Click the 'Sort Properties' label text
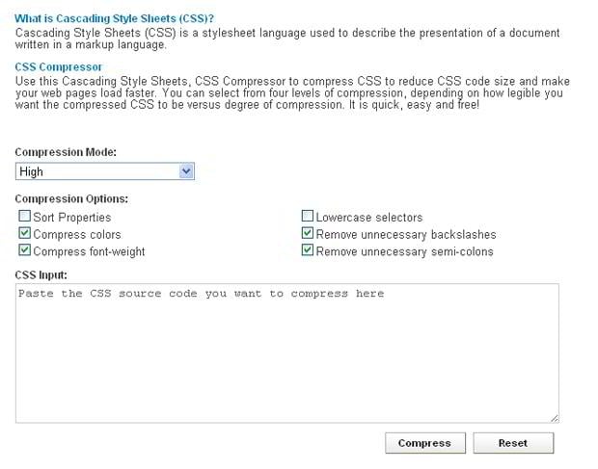 point(72,218)
